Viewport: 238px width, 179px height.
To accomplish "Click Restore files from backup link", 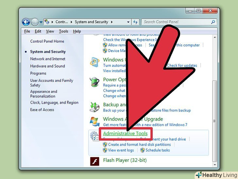I will click(170, 110).
